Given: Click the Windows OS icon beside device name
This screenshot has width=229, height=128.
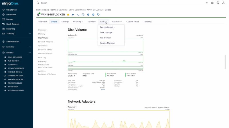Looking at the screenshot, I should [x=38, y=15].
